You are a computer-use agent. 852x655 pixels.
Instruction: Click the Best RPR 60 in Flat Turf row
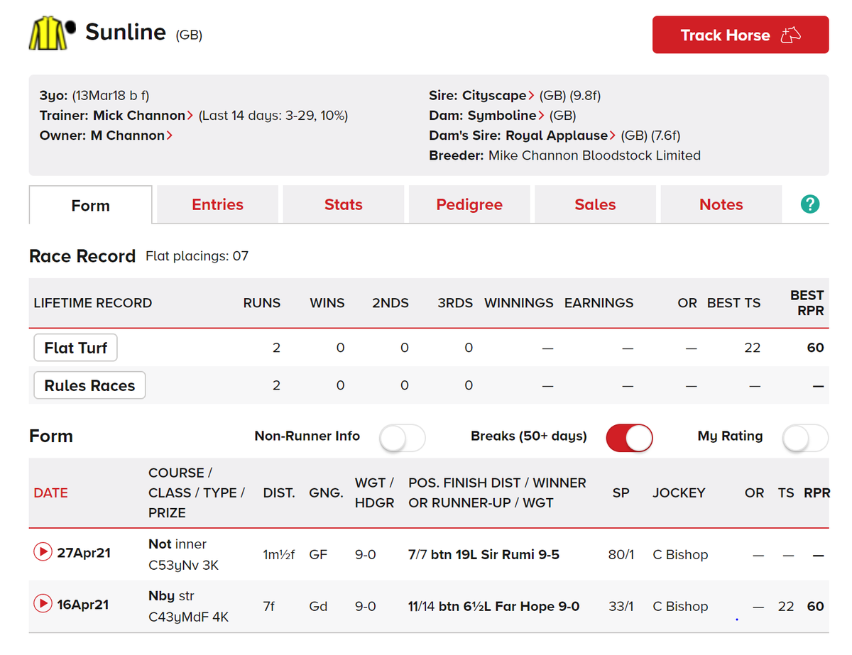[x=816, y=348]
